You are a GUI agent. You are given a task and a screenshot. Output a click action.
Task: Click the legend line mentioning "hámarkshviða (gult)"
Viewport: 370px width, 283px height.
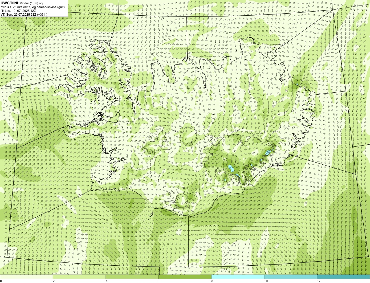point(32,7)
